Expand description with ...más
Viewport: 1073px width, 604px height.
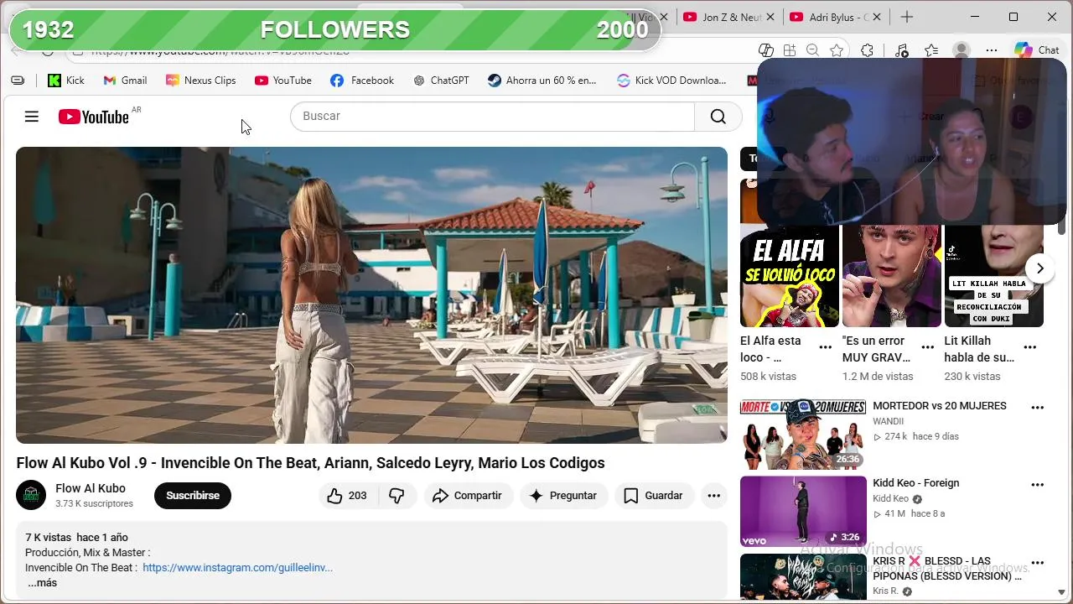(42, 583)
